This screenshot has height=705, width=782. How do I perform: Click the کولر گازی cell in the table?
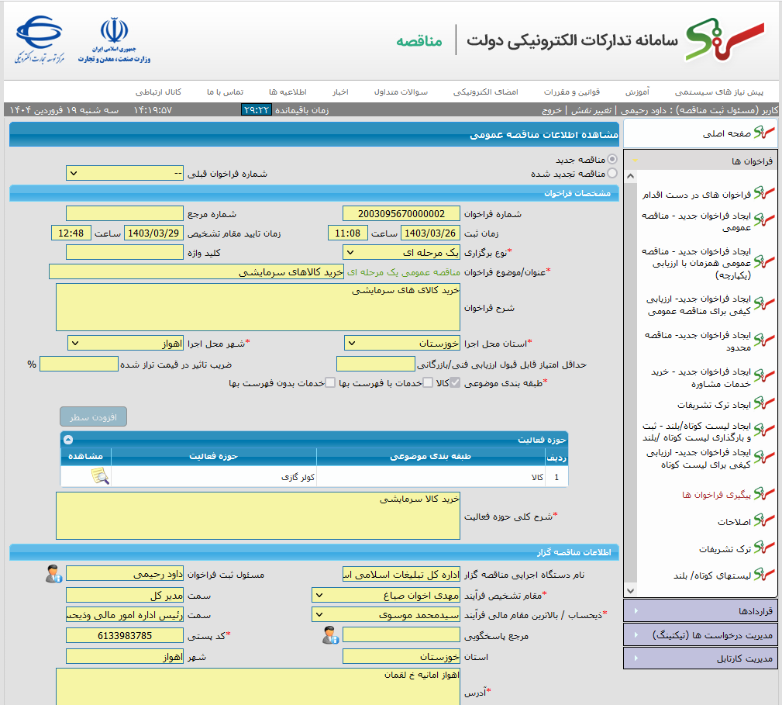point(214,478)
